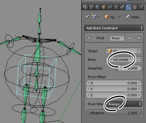Increase Pivot Offset X value arrow
Image resolution: width=146 pixels, height=123 pixels.
click(140, 83)
